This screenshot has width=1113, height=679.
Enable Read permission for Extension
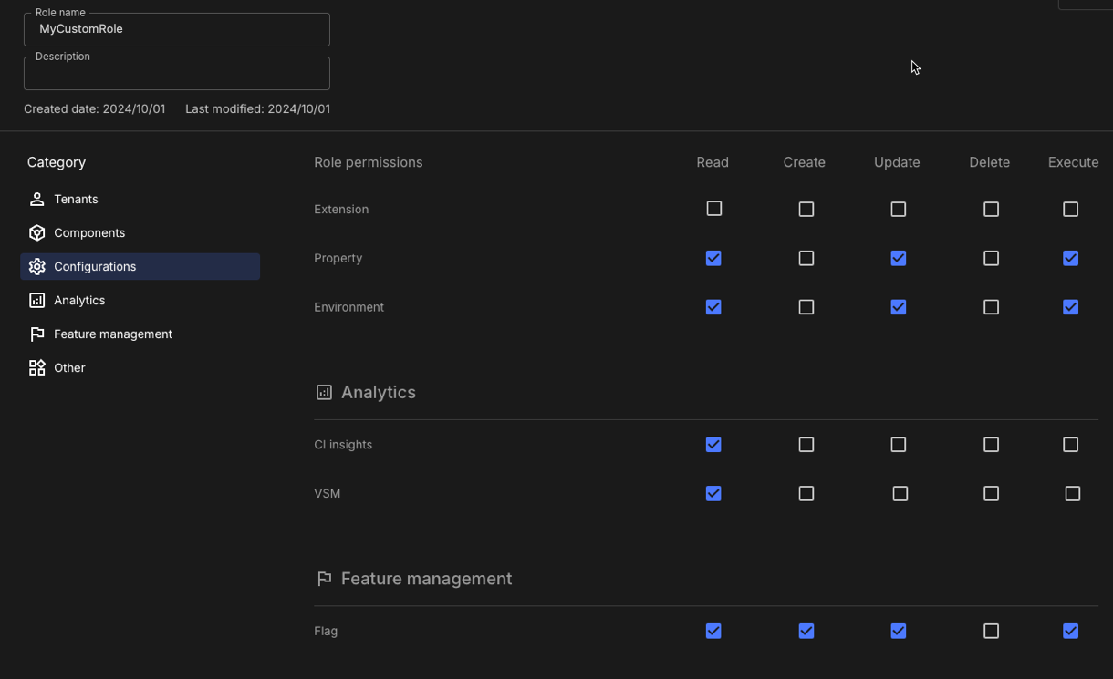pyautogui.click(x=713, y=209)
